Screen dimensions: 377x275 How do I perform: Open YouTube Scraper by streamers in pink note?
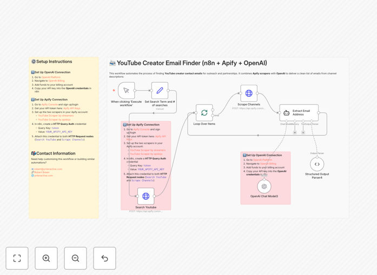pyautogui.click(x=148, y=150)
